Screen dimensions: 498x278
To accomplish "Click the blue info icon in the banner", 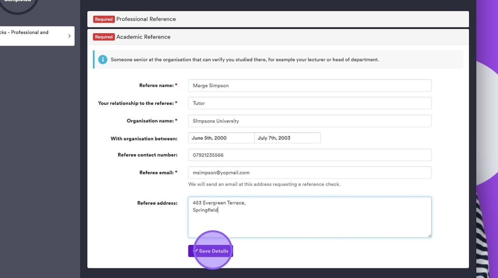I will [103, 60].
